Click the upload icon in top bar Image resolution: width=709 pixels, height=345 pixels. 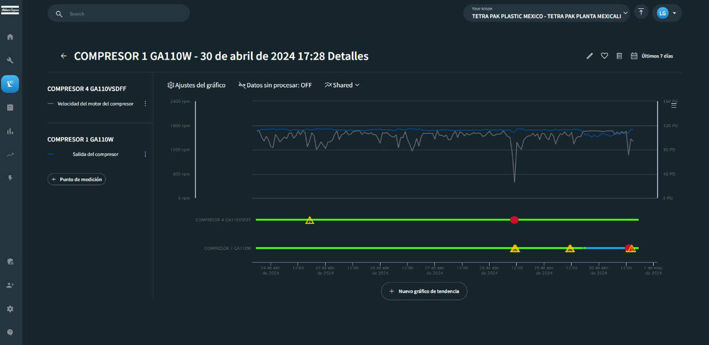point(641,12)
